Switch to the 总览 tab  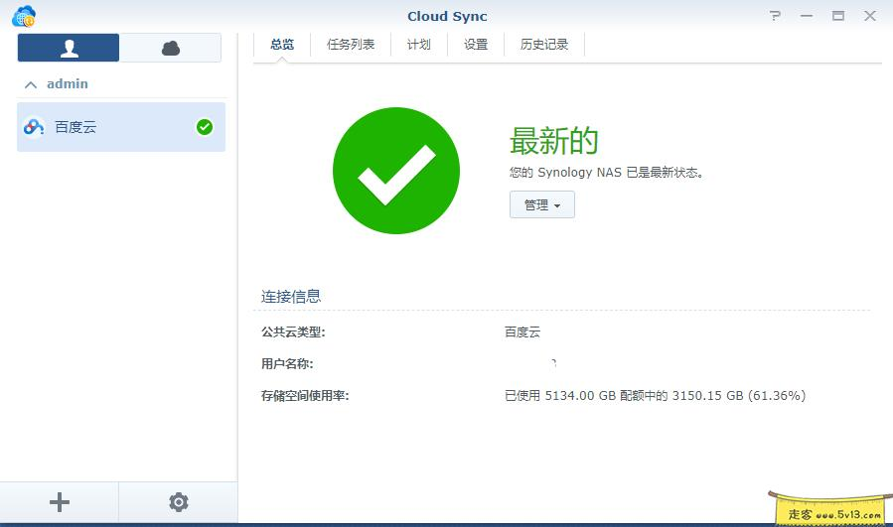pos(282,45)
